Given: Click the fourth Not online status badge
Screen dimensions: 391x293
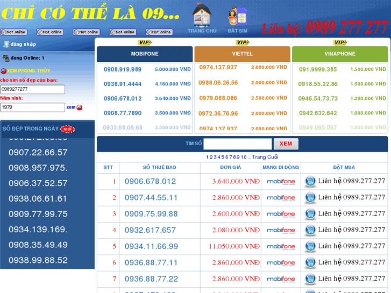Looking at the screenshot, I should point(123,32).
